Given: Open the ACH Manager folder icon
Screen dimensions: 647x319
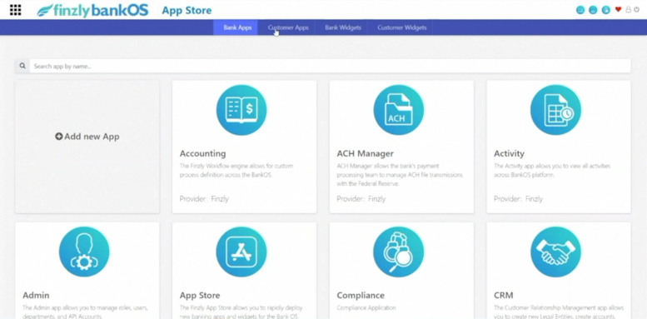Looking at the screenshot, I should point(399,110).
